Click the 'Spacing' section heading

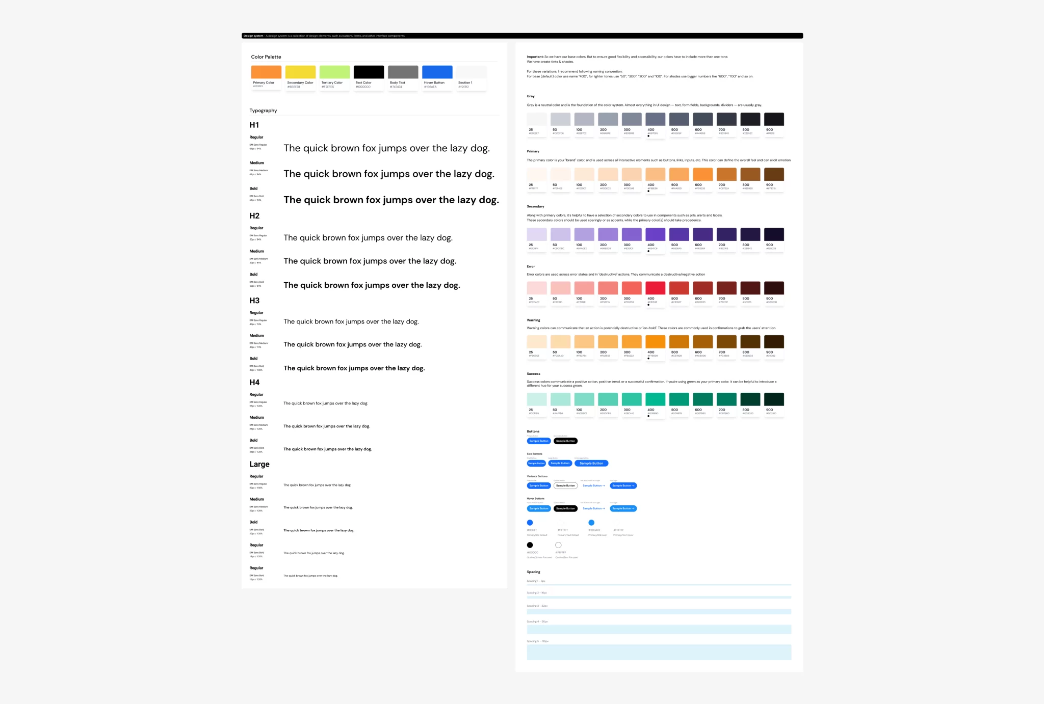tap(533, 572)
